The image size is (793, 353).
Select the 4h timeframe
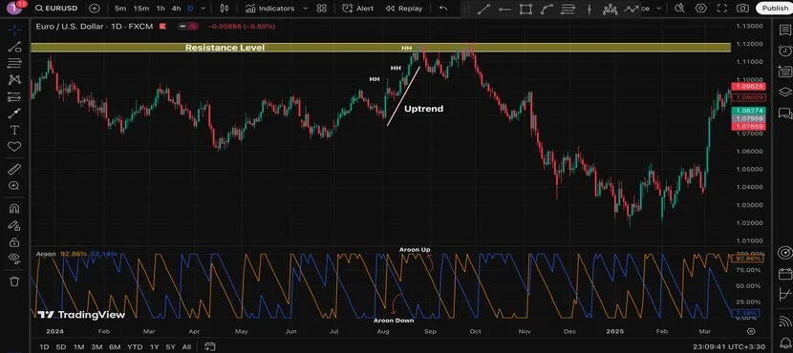click(176, 8)
